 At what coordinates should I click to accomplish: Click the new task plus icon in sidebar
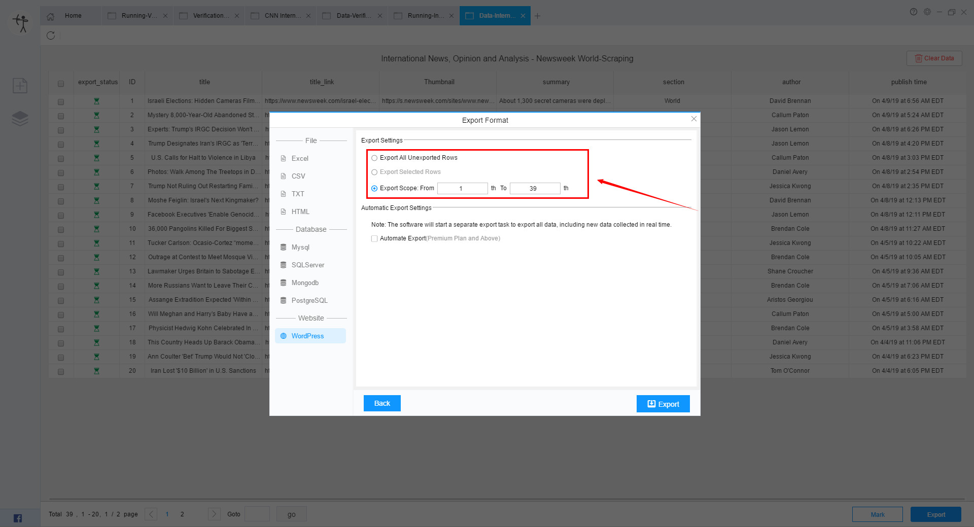pyautogui.click(x=20, y=86)
